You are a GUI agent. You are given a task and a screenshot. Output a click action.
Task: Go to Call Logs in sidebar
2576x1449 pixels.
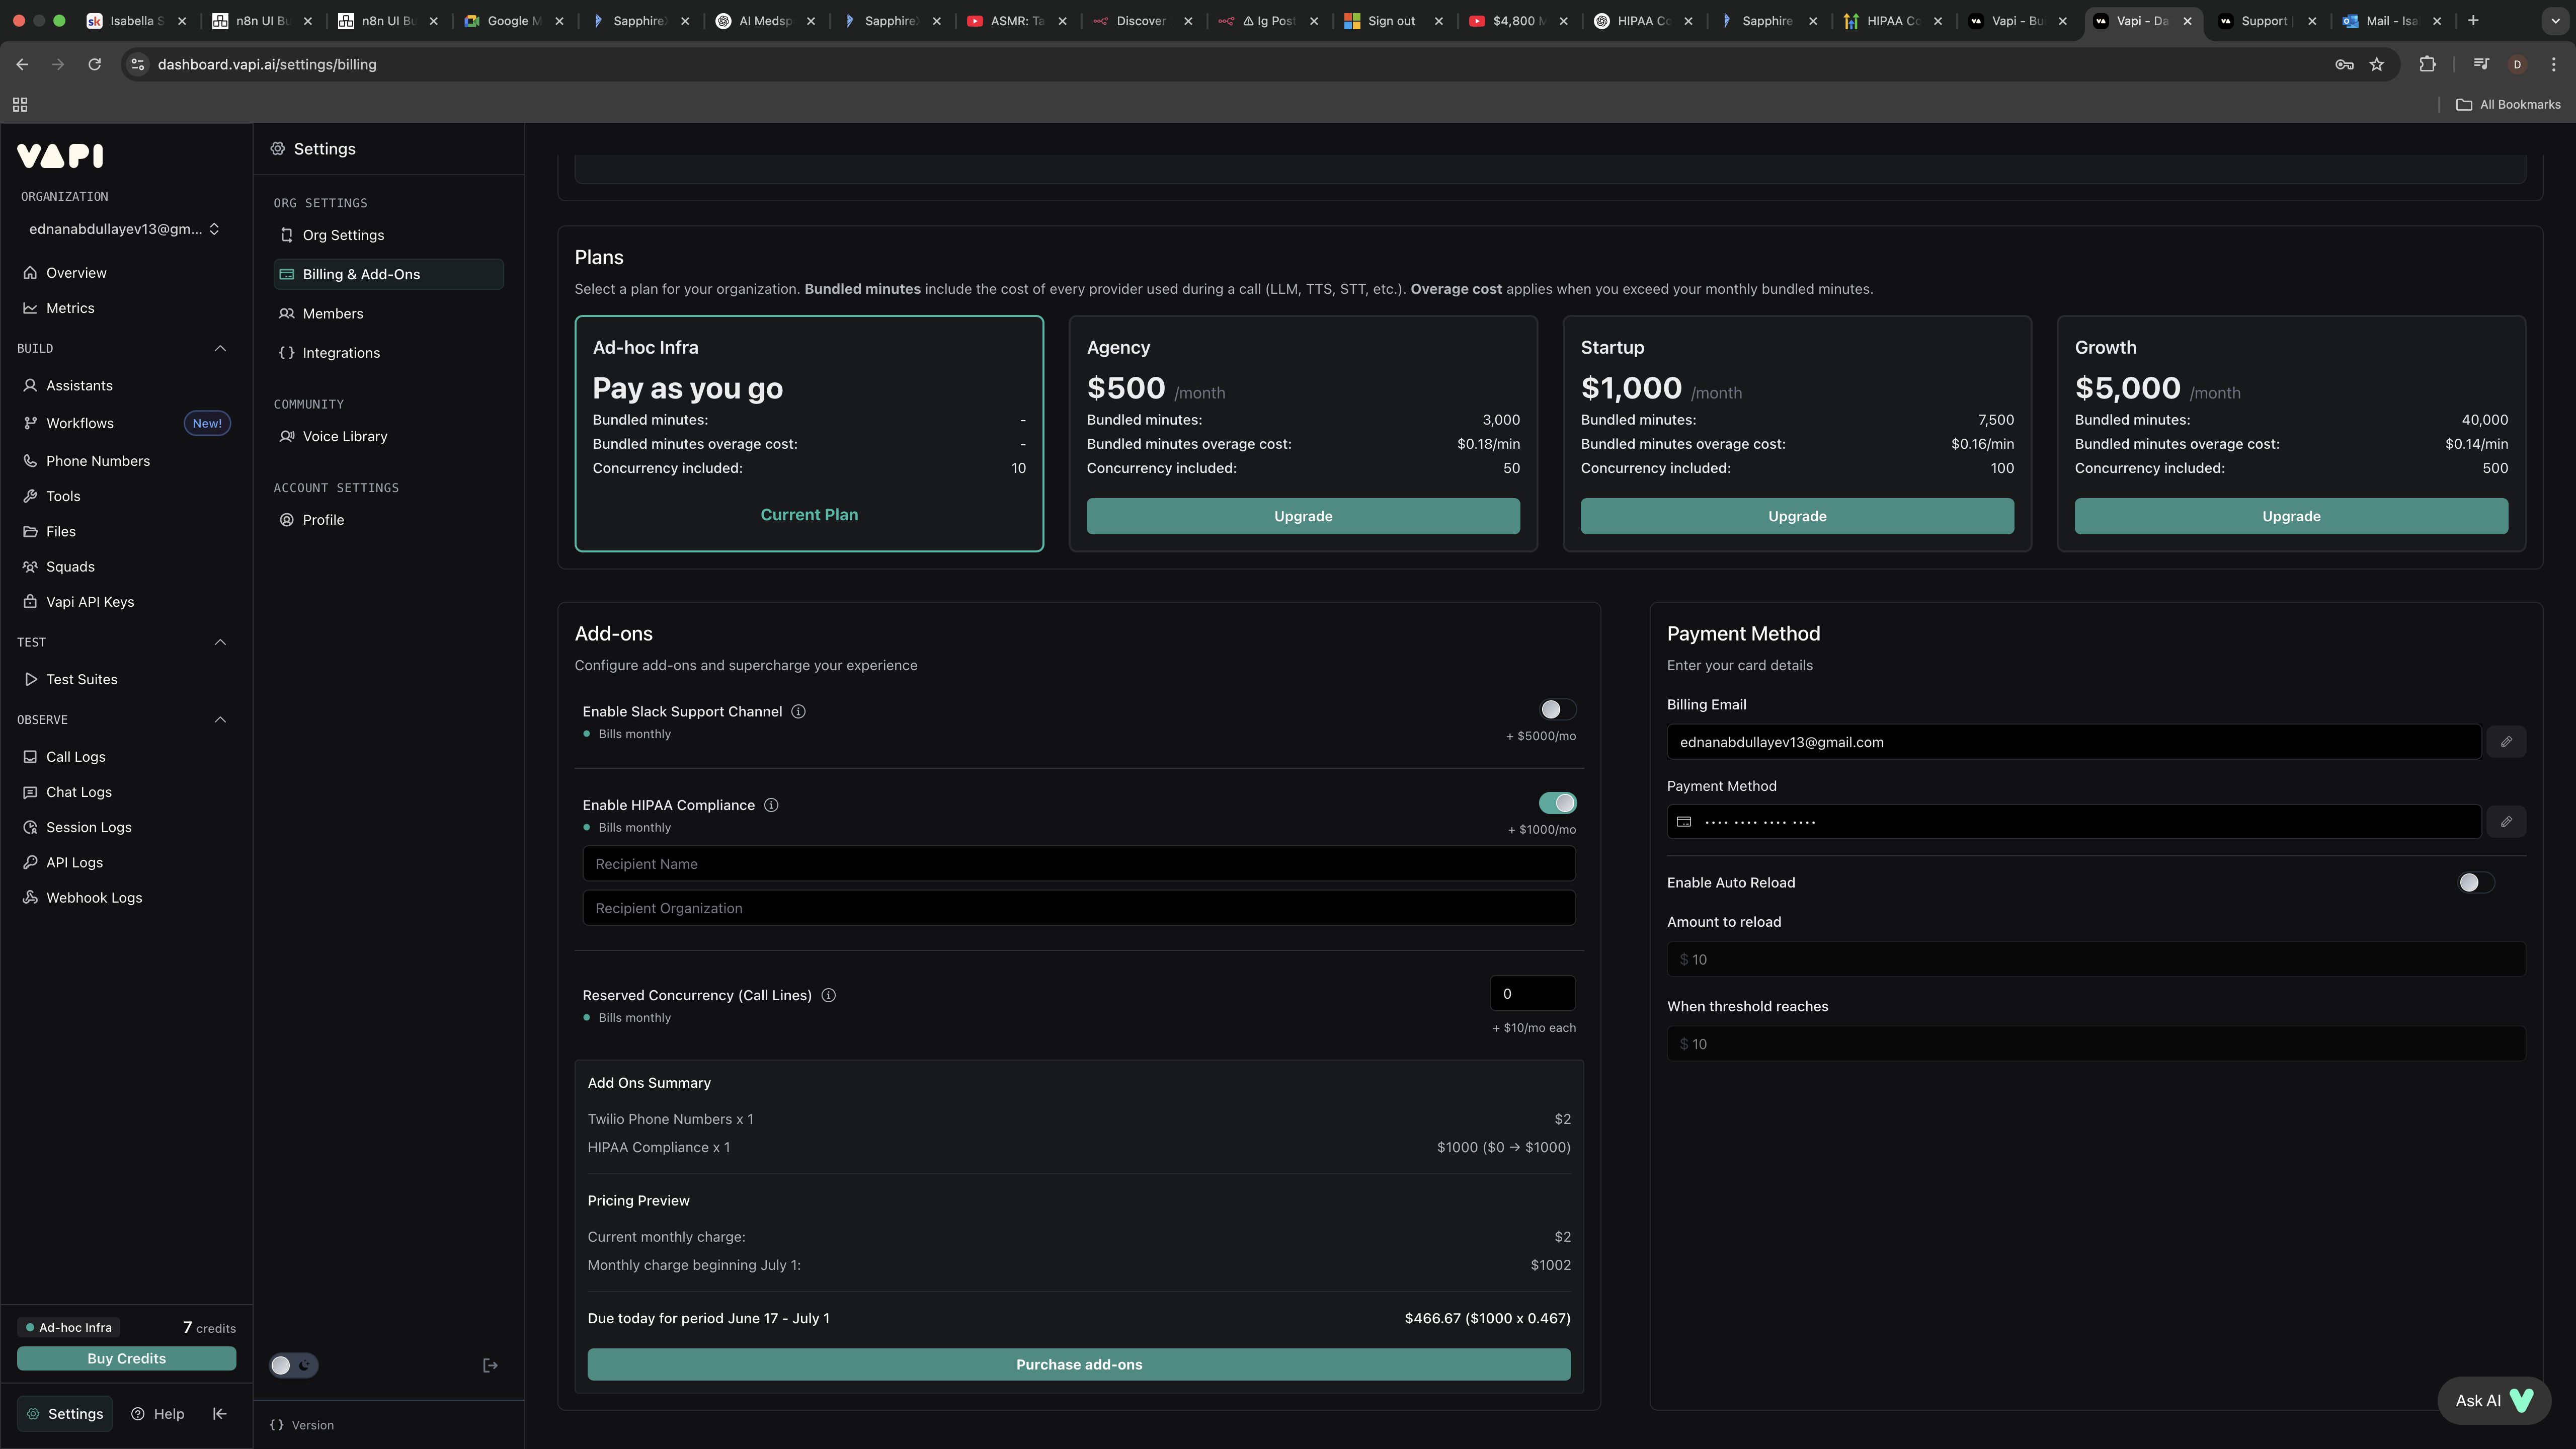[x=75, y=757]
